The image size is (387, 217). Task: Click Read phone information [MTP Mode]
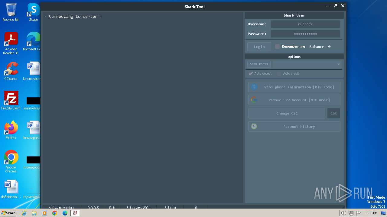(294, 87)
